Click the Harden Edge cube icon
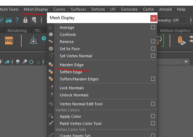 coord(51,64)
